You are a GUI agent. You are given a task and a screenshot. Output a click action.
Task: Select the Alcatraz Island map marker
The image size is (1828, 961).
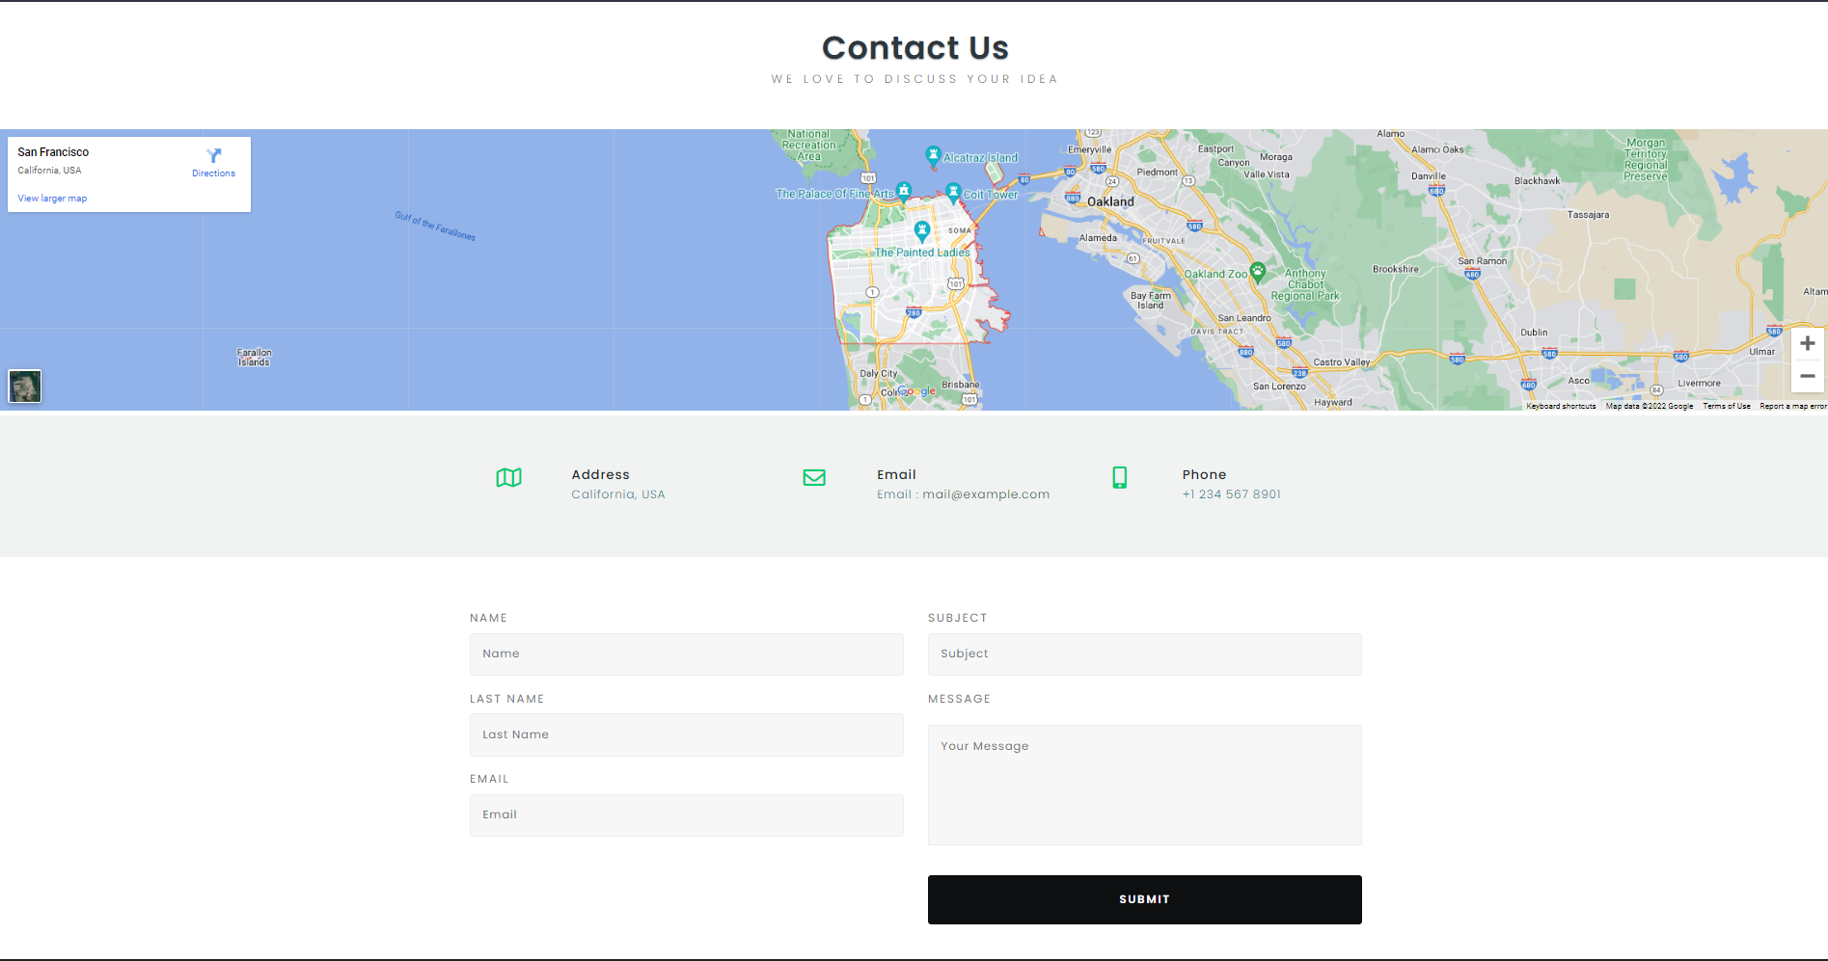[933, 154]
